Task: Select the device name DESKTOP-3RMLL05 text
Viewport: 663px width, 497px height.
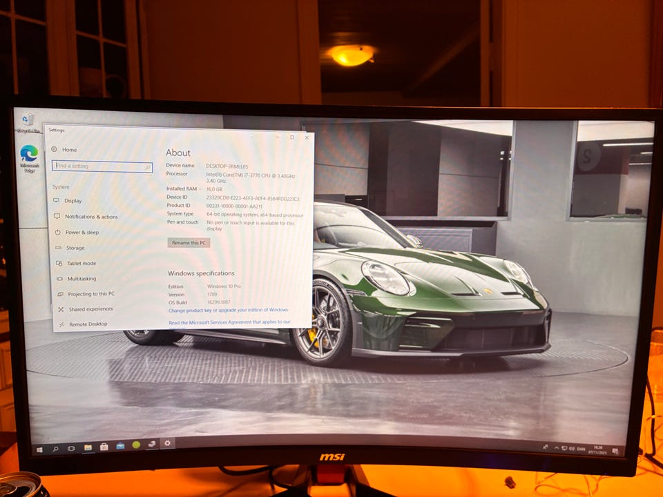Action: tap(227, 166)
